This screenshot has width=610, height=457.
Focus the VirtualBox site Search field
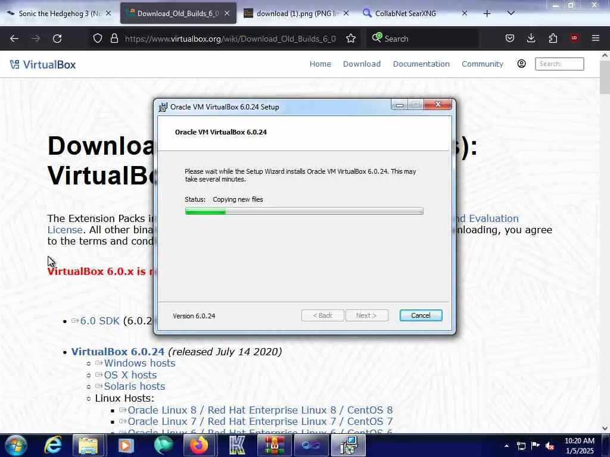559,64
